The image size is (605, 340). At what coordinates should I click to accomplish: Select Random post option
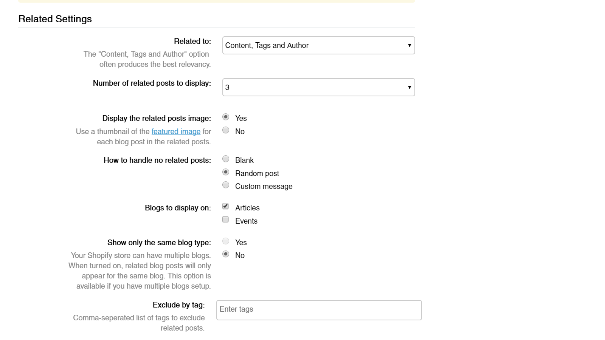coord(226,172)
